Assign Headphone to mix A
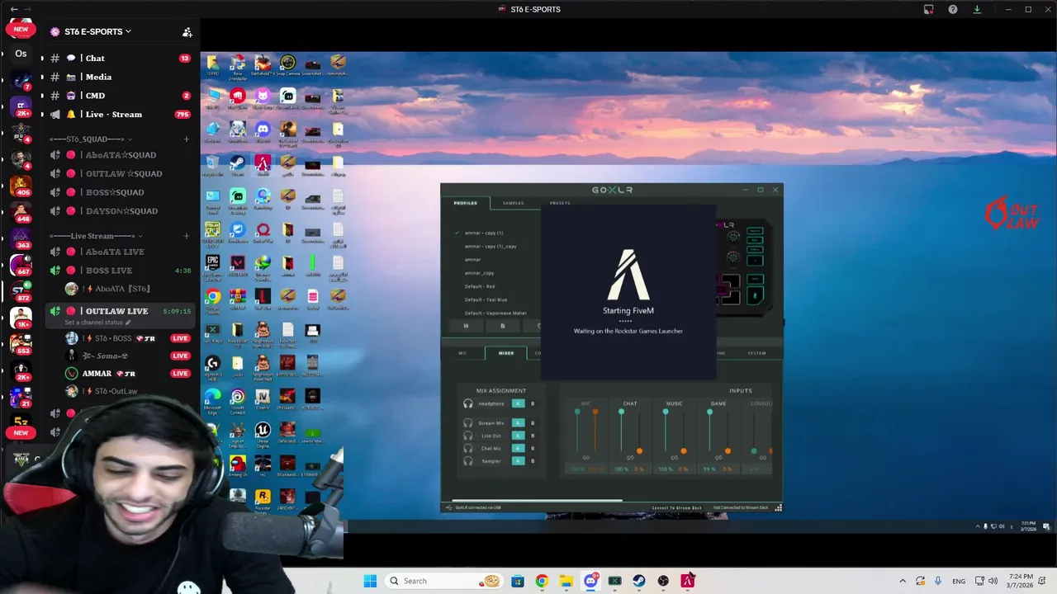The width and height of the screenshot is (1057, 594). (518, 403)
